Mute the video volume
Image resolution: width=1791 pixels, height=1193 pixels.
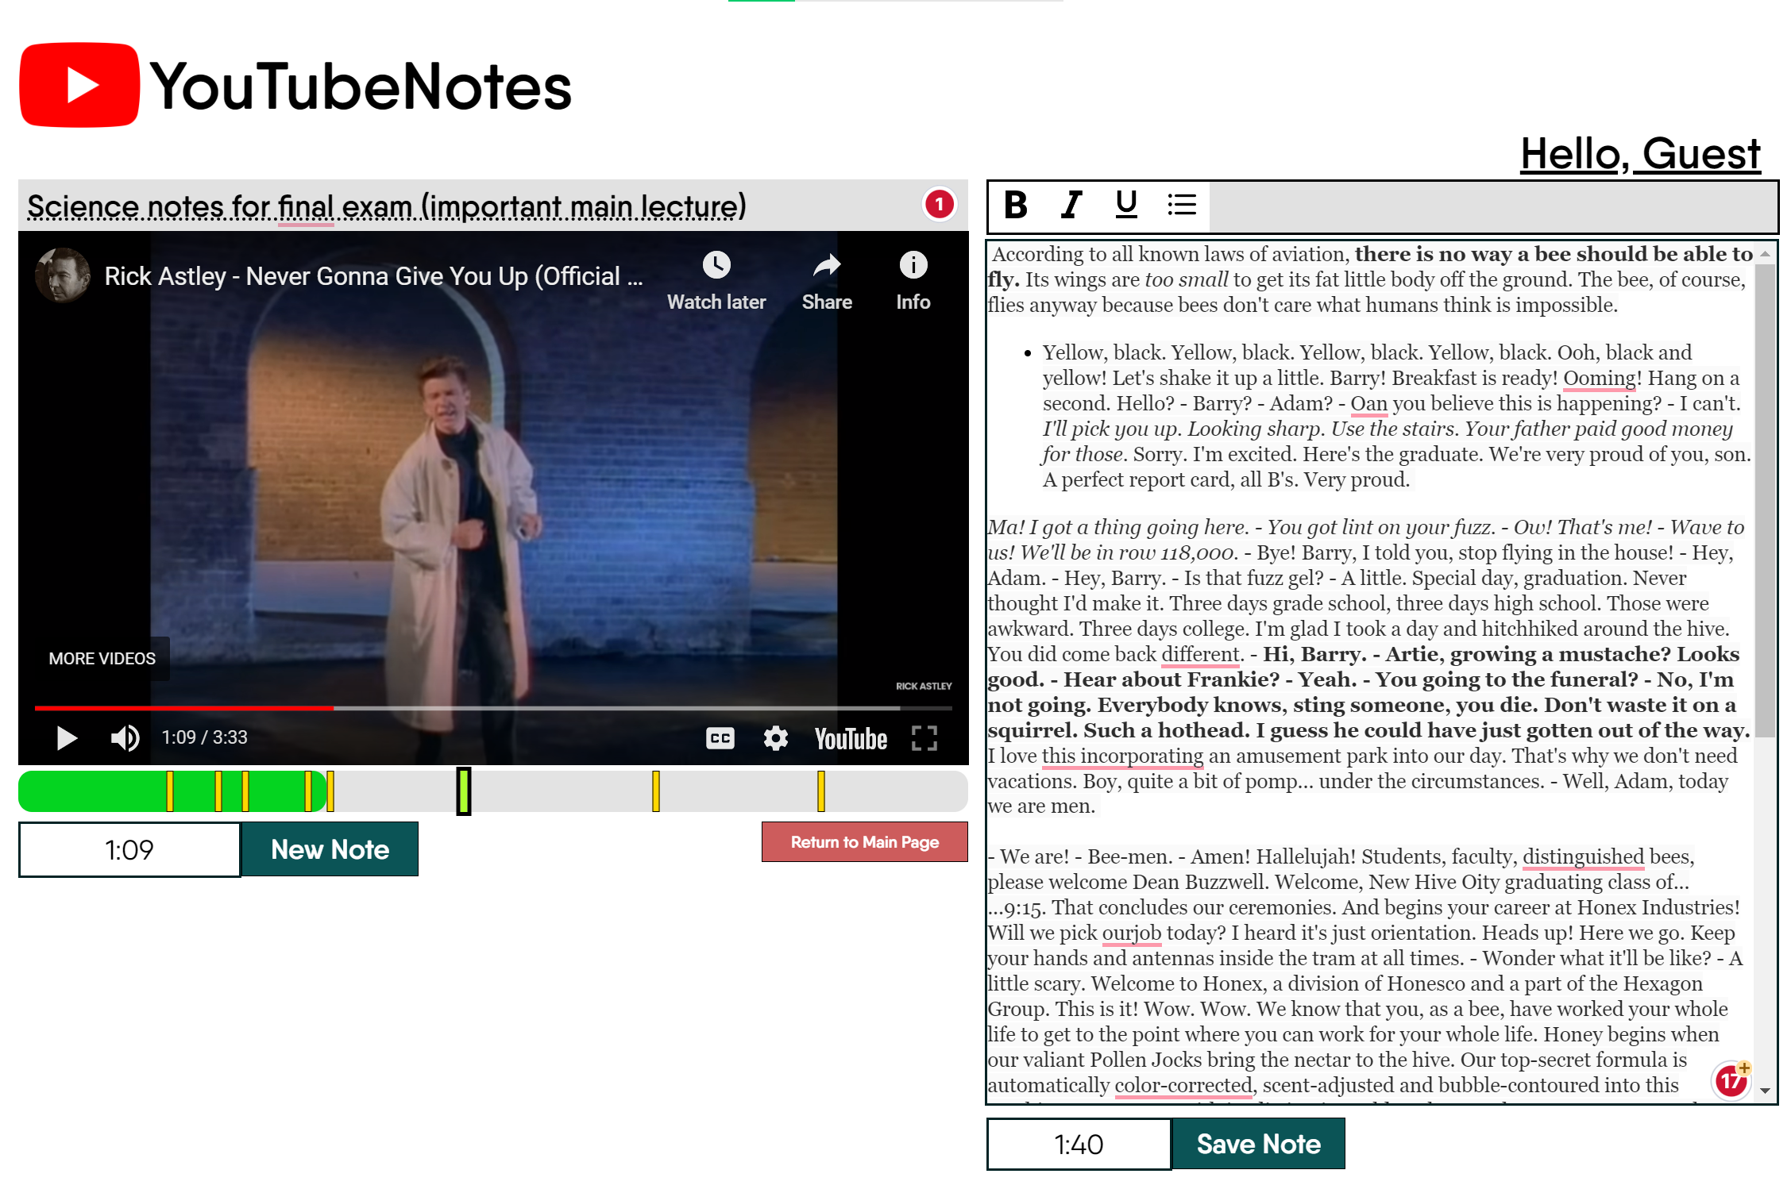pyautogui.click(x=125, y=738)
